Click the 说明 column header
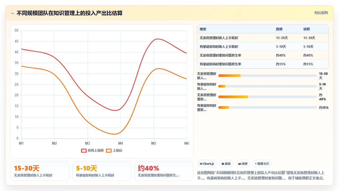 307,29
